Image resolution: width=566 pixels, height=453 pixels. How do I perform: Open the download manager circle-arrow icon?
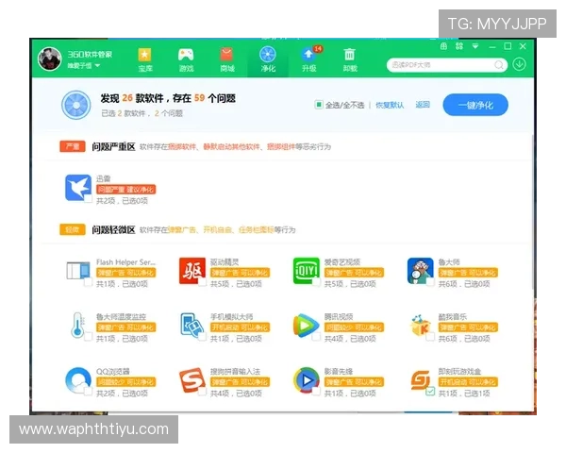tap(519, 65)
